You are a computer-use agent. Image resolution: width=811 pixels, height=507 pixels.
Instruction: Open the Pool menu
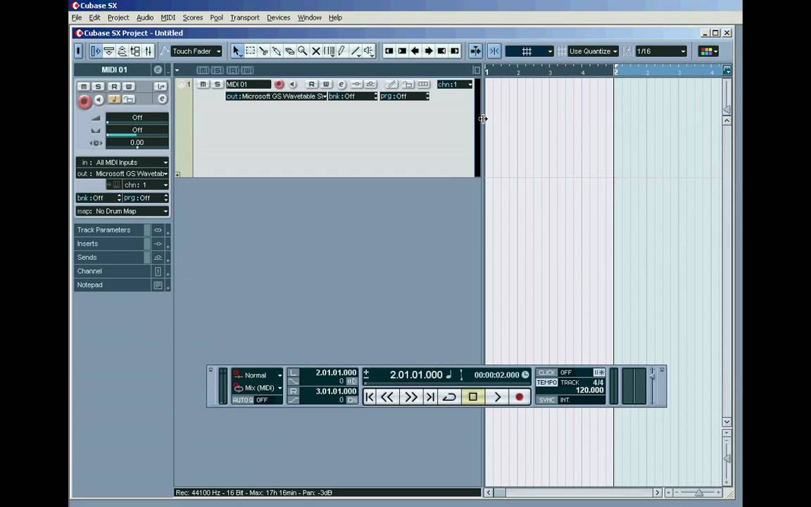tap(216, 18)
